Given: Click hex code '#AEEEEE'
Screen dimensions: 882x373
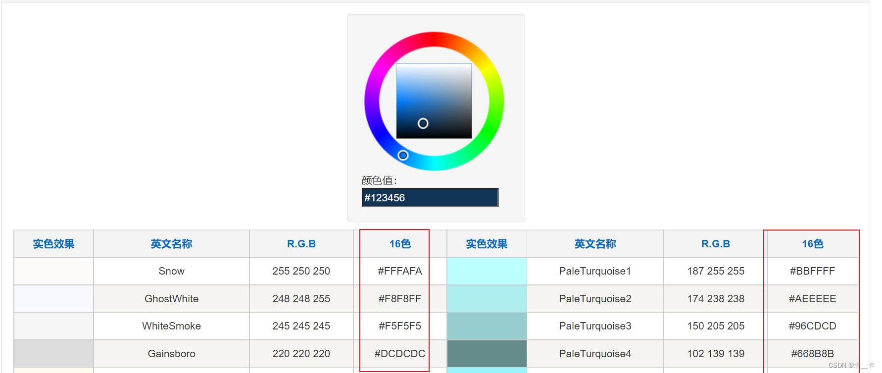Looking at the screenshot, I should coord(812,299).
